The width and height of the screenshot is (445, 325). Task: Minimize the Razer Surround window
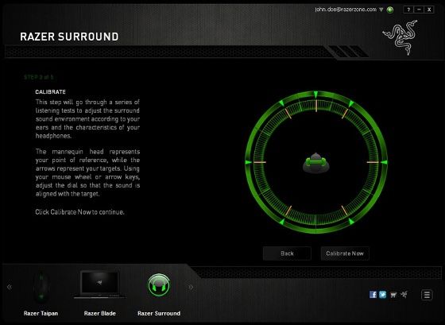pyautogui.click(x=419, y=10)
